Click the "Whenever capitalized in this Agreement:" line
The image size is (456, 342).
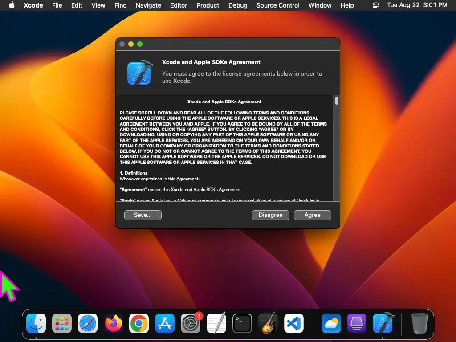[159, 179]
